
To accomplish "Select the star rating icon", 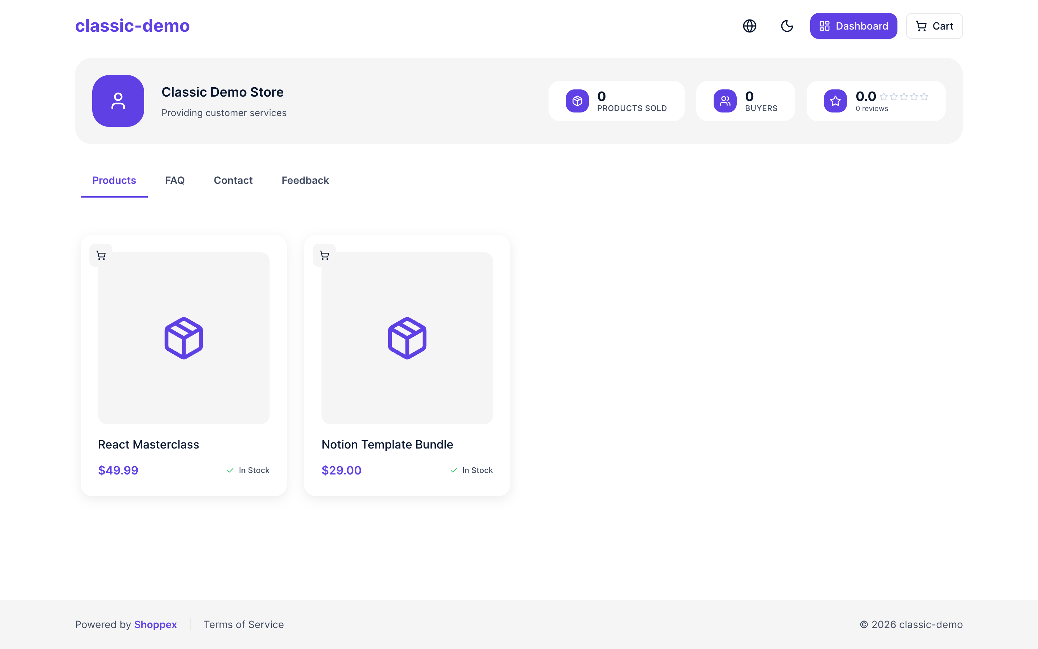I will (x=835, y=101).
